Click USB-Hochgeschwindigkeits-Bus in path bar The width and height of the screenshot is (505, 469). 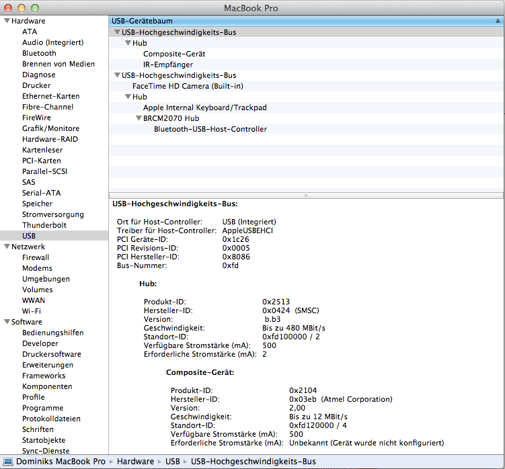pyautogui.click(x=253, y=462)
